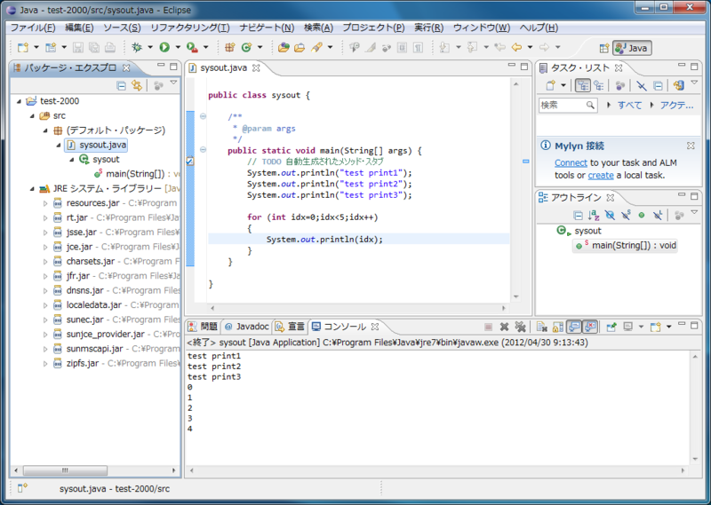This screenshot has height=505, width=711.
Task: Toggle Sort alphabetically in Outline view
Action: click(x=594, y=215)
